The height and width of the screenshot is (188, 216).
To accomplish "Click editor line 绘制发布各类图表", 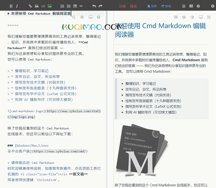I will tap(42, 88).
